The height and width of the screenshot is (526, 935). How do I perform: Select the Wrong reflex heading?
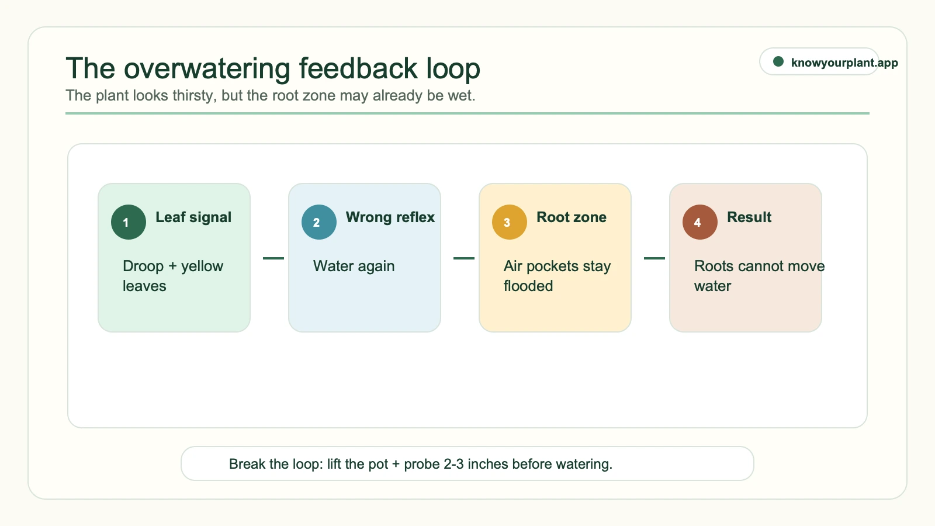[390, 217]
